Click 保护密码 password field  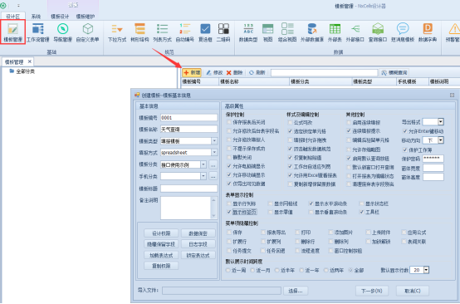point(433,159)
